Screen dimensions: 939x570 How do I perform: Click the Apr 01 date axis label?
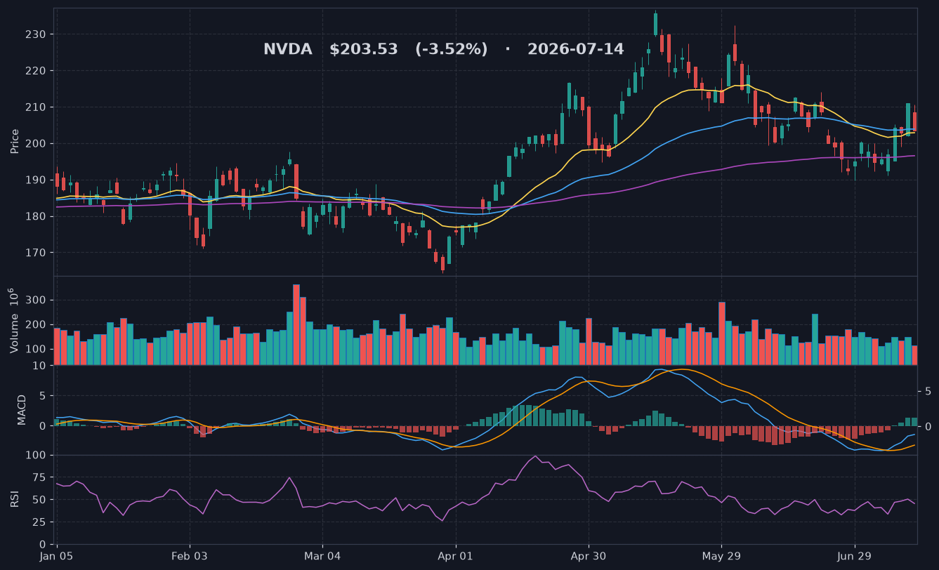(x=455, y=556)
